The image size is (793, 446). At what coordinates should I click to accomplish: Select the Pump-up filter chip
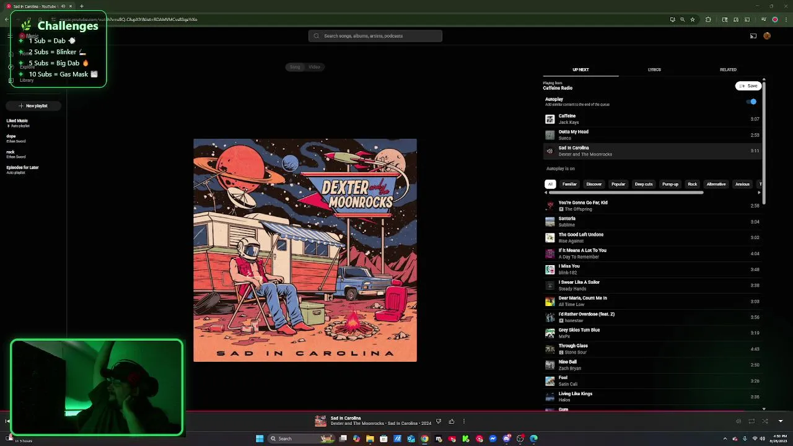pyautogui.click(x=670, y=184)
